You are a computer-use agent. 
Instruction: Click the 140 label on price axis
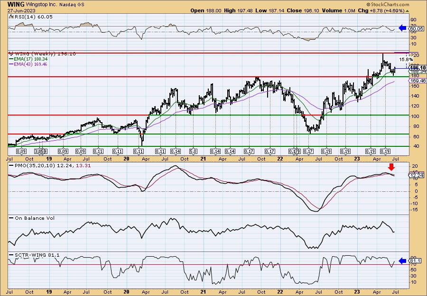pos(415,96)
